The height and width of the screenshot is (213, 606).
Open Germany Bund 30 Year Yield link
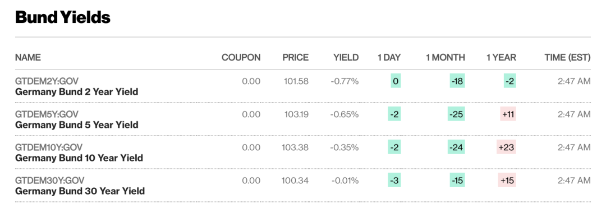point(80,191)
